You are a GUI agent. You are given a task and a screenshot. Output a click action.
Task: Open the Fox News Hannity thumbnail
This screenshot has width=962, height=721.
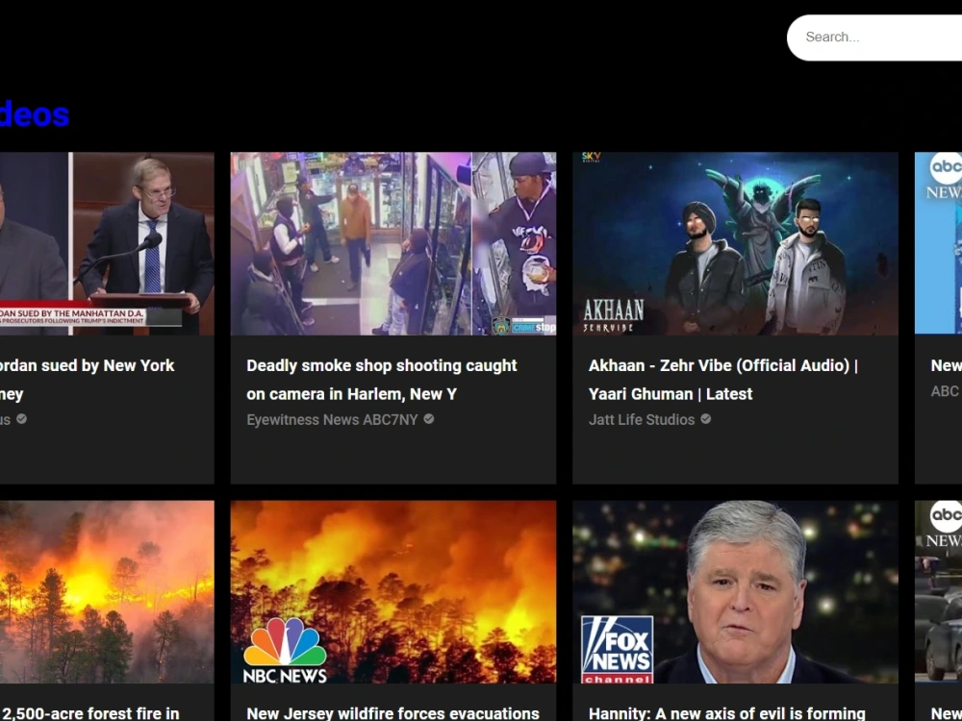coord(735,591)
